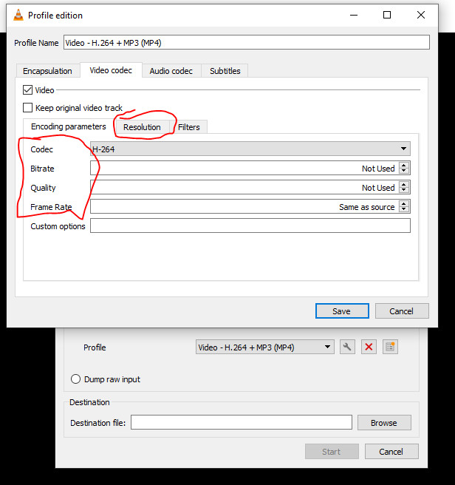Click the create new profile icon
The image size is (455, 485).
pos(391,347)
